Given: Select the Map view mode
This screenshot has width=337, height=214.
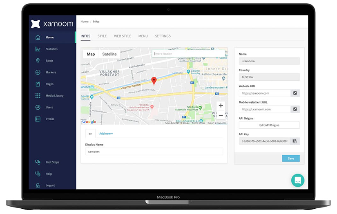Looking at the screenshot, I should (x=91, y=54).
